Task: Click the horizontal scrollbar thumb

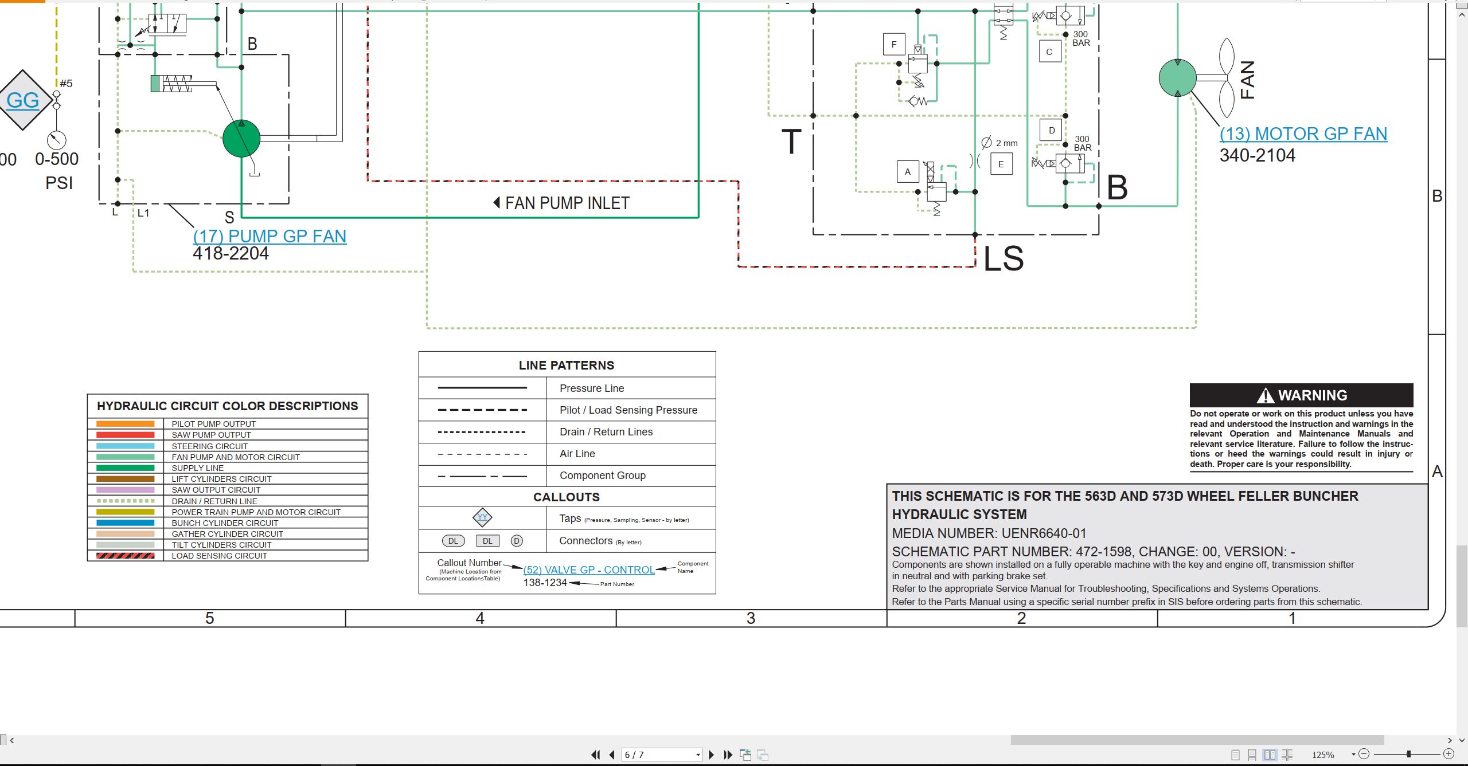Action: click(x=1197, y=740)
